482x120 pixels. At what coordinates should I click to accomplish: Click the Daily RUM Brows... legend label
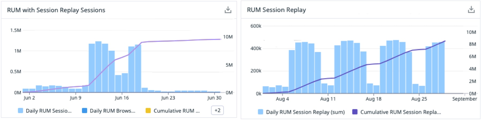click(x=112, y=111)
